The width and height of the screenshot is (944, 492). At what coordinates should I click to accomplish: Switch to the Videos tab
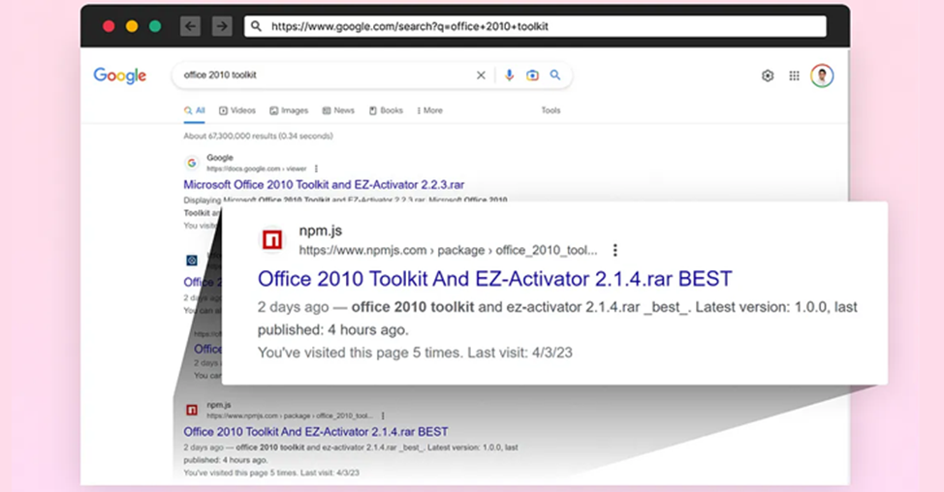tap(237, 110)
